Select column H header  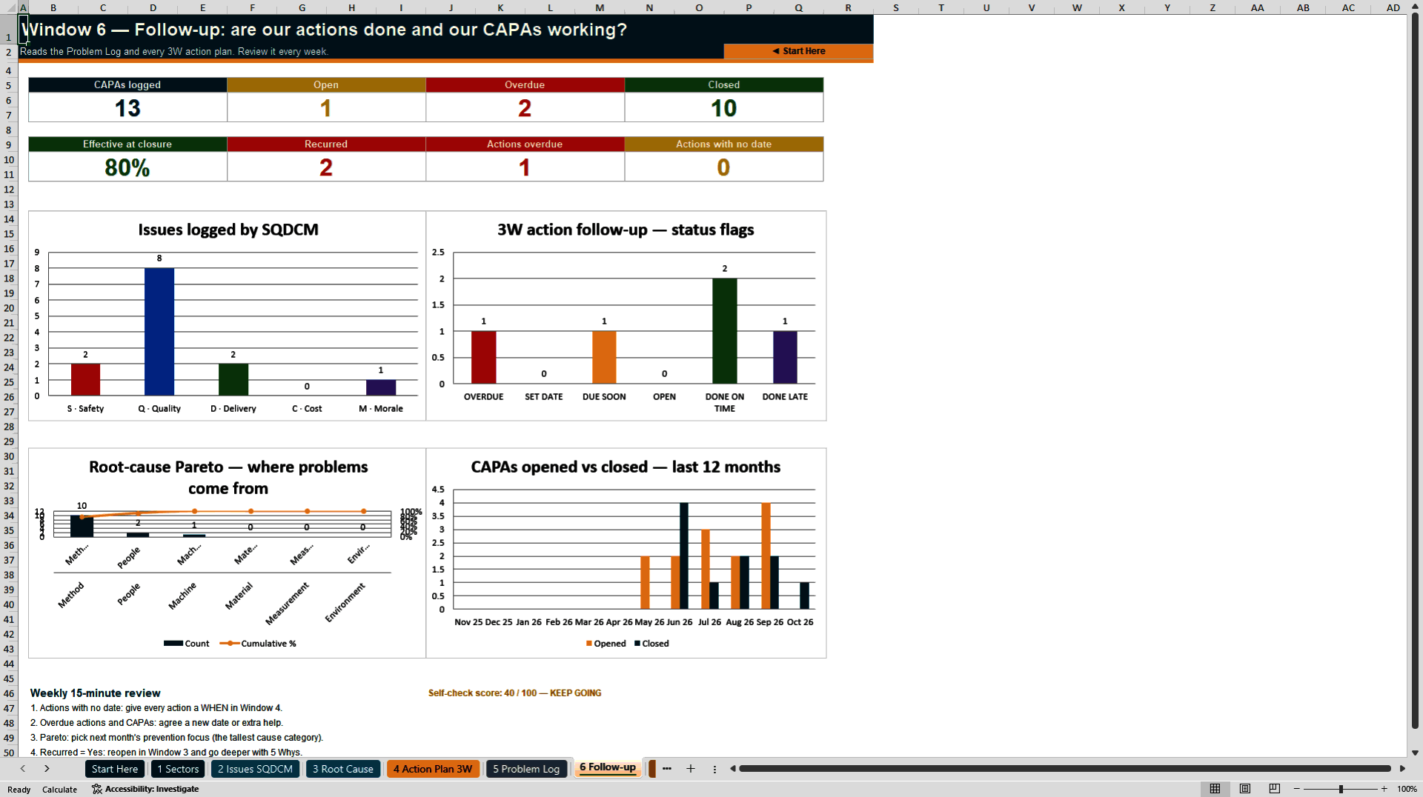click(351, 7)
